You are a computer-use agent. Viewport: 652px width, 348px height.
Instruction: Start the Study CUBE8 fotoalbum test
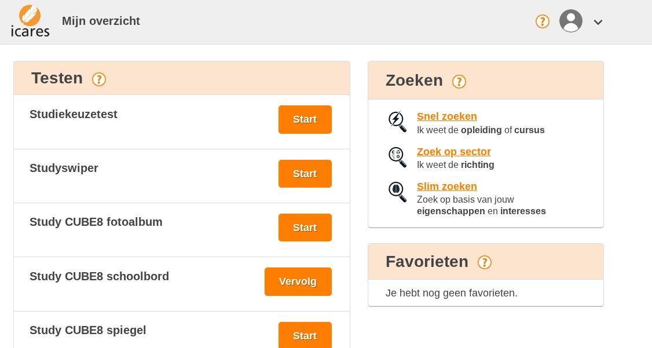[x=305, y=228]
